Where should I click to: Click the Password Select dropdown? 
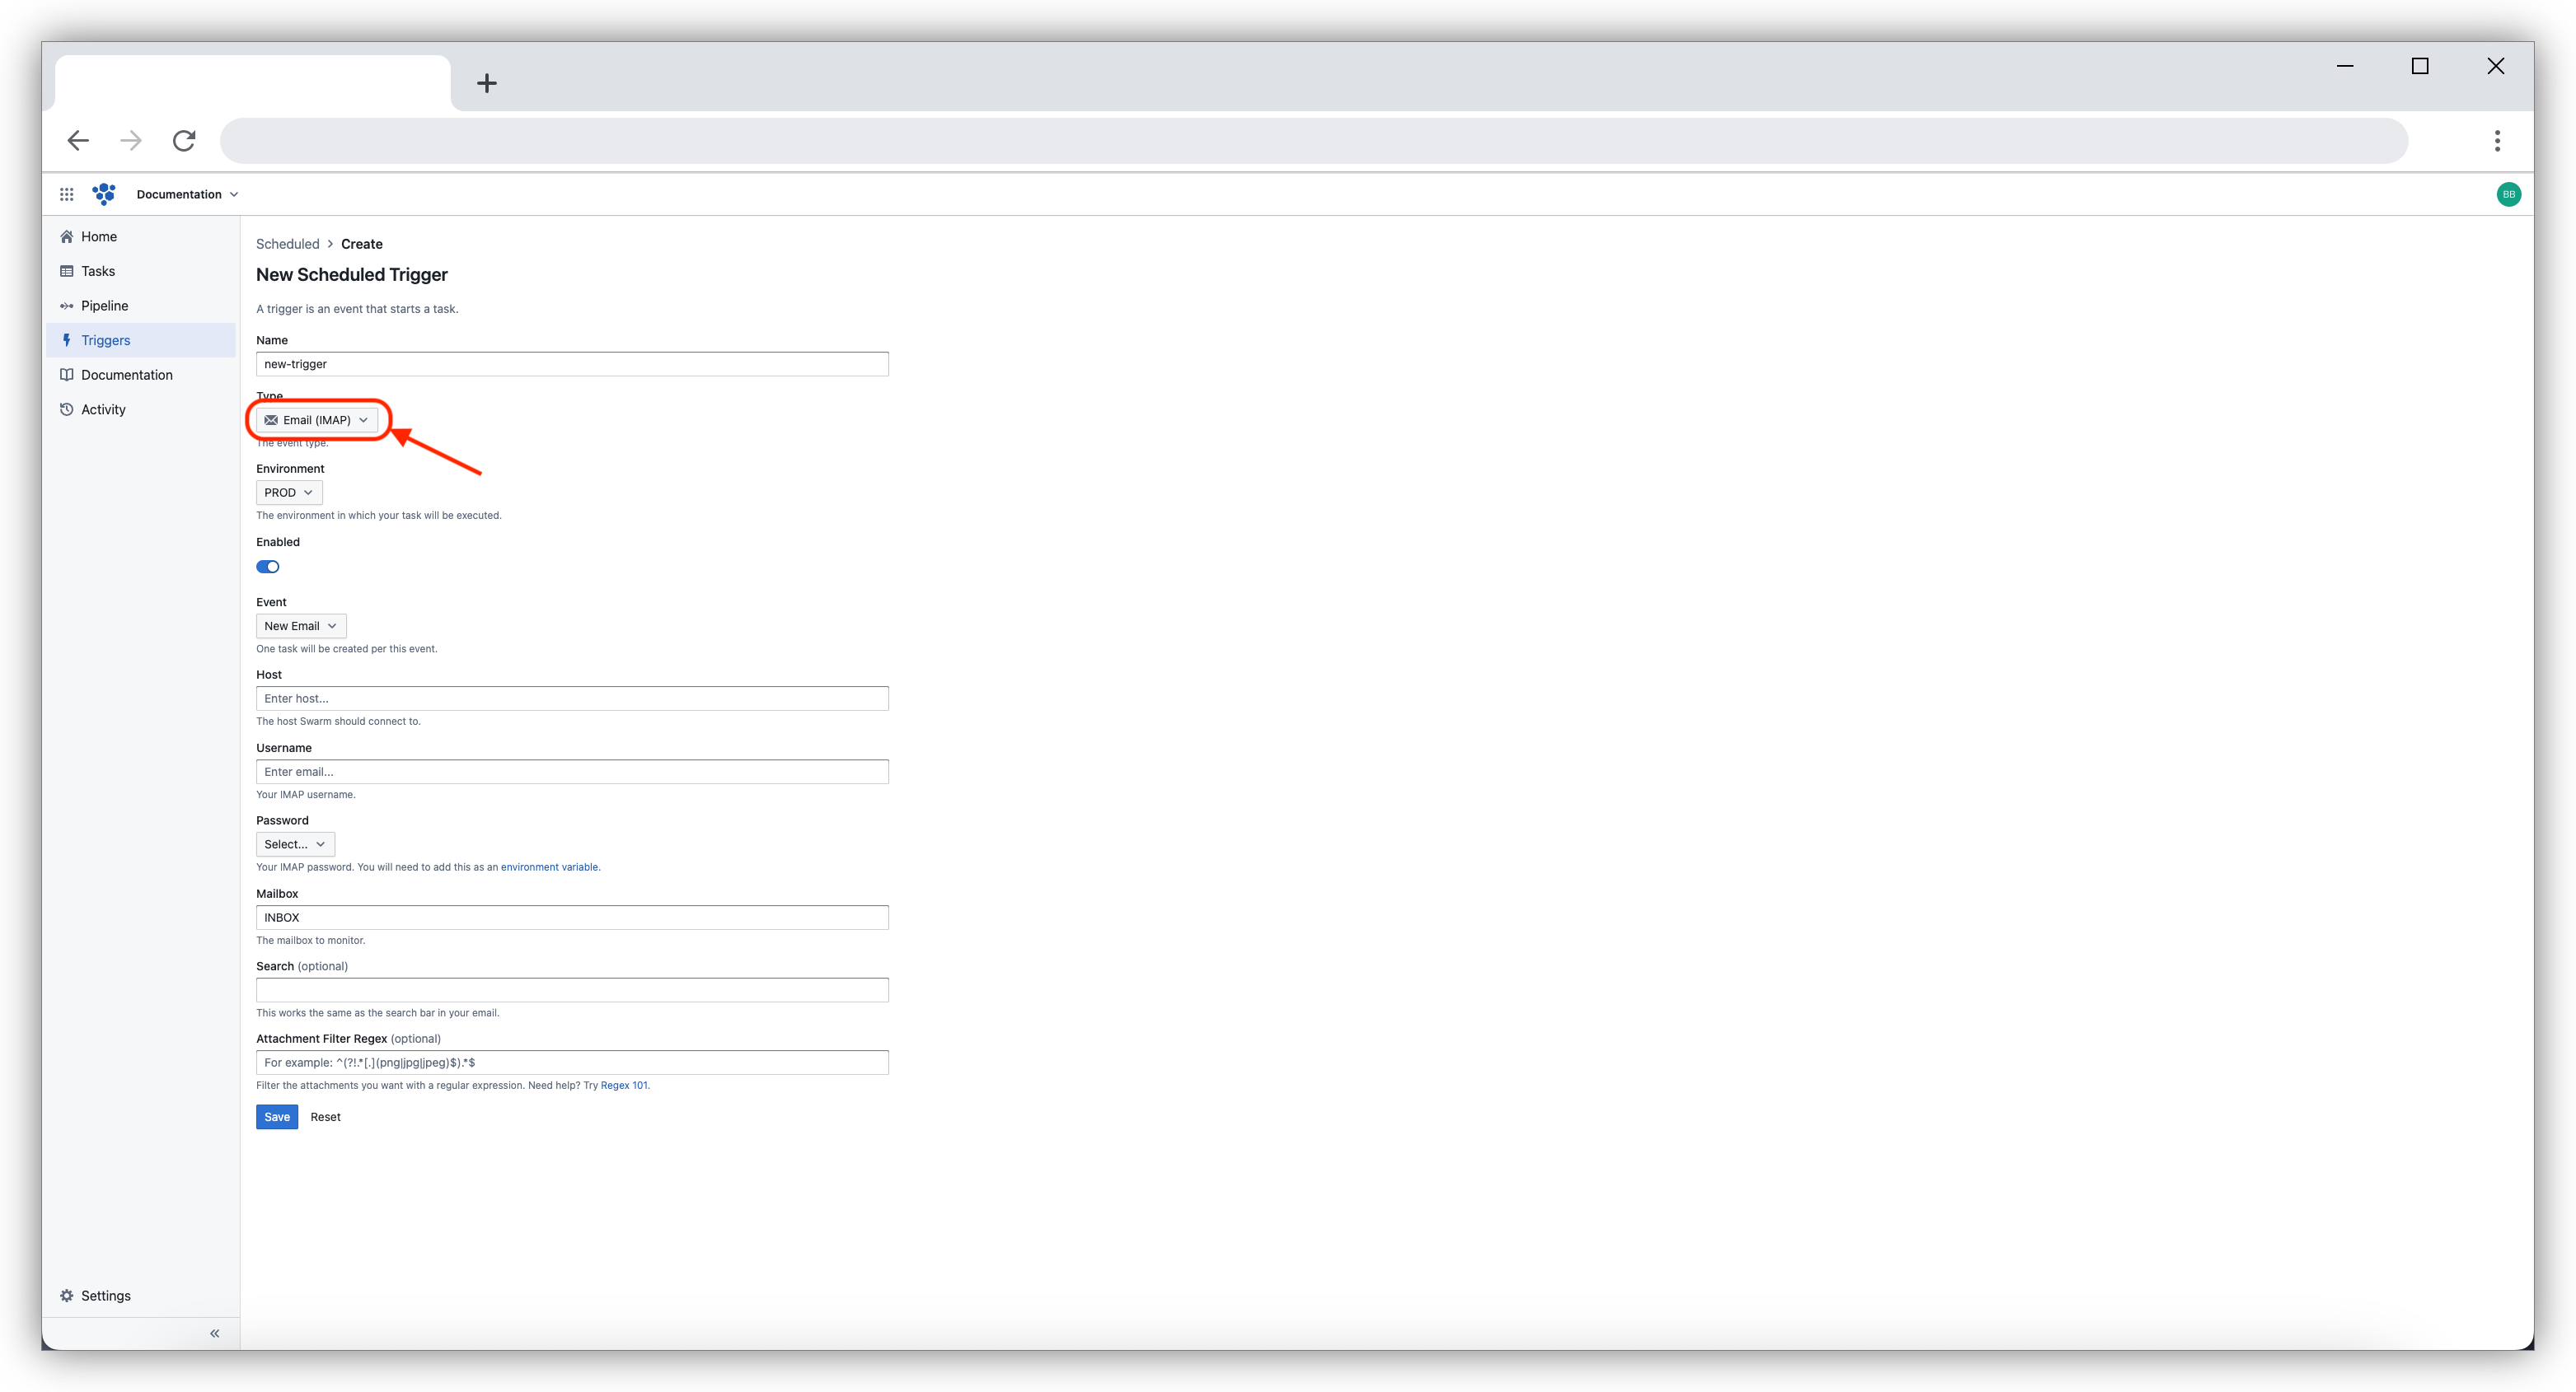(293, 843)
